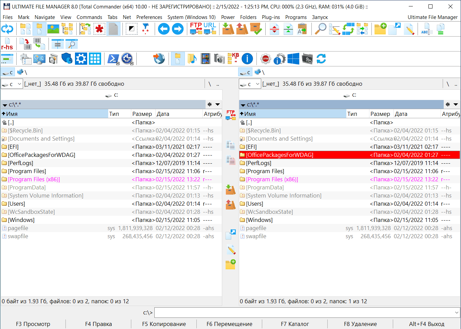Click into the c:\> command line field

tap(307, 312)
